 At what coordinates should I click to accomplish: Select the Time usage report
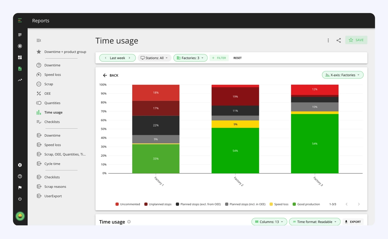pyautogui.click(x=50, y=112)
